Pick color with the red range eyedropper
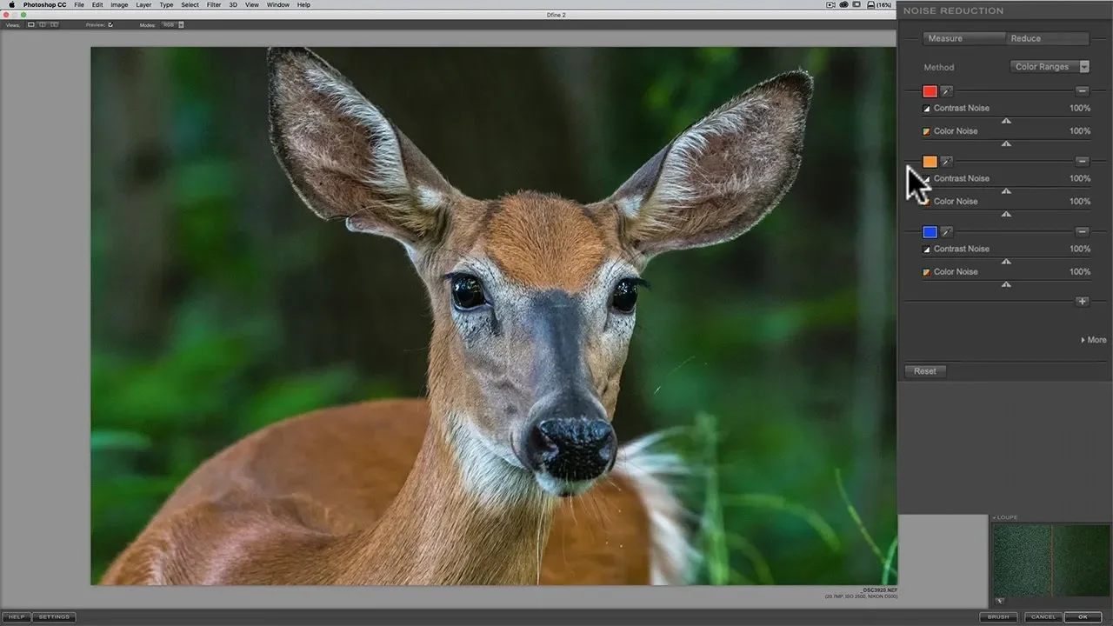This screenshot has width=1113, height=626. (947, 91)
